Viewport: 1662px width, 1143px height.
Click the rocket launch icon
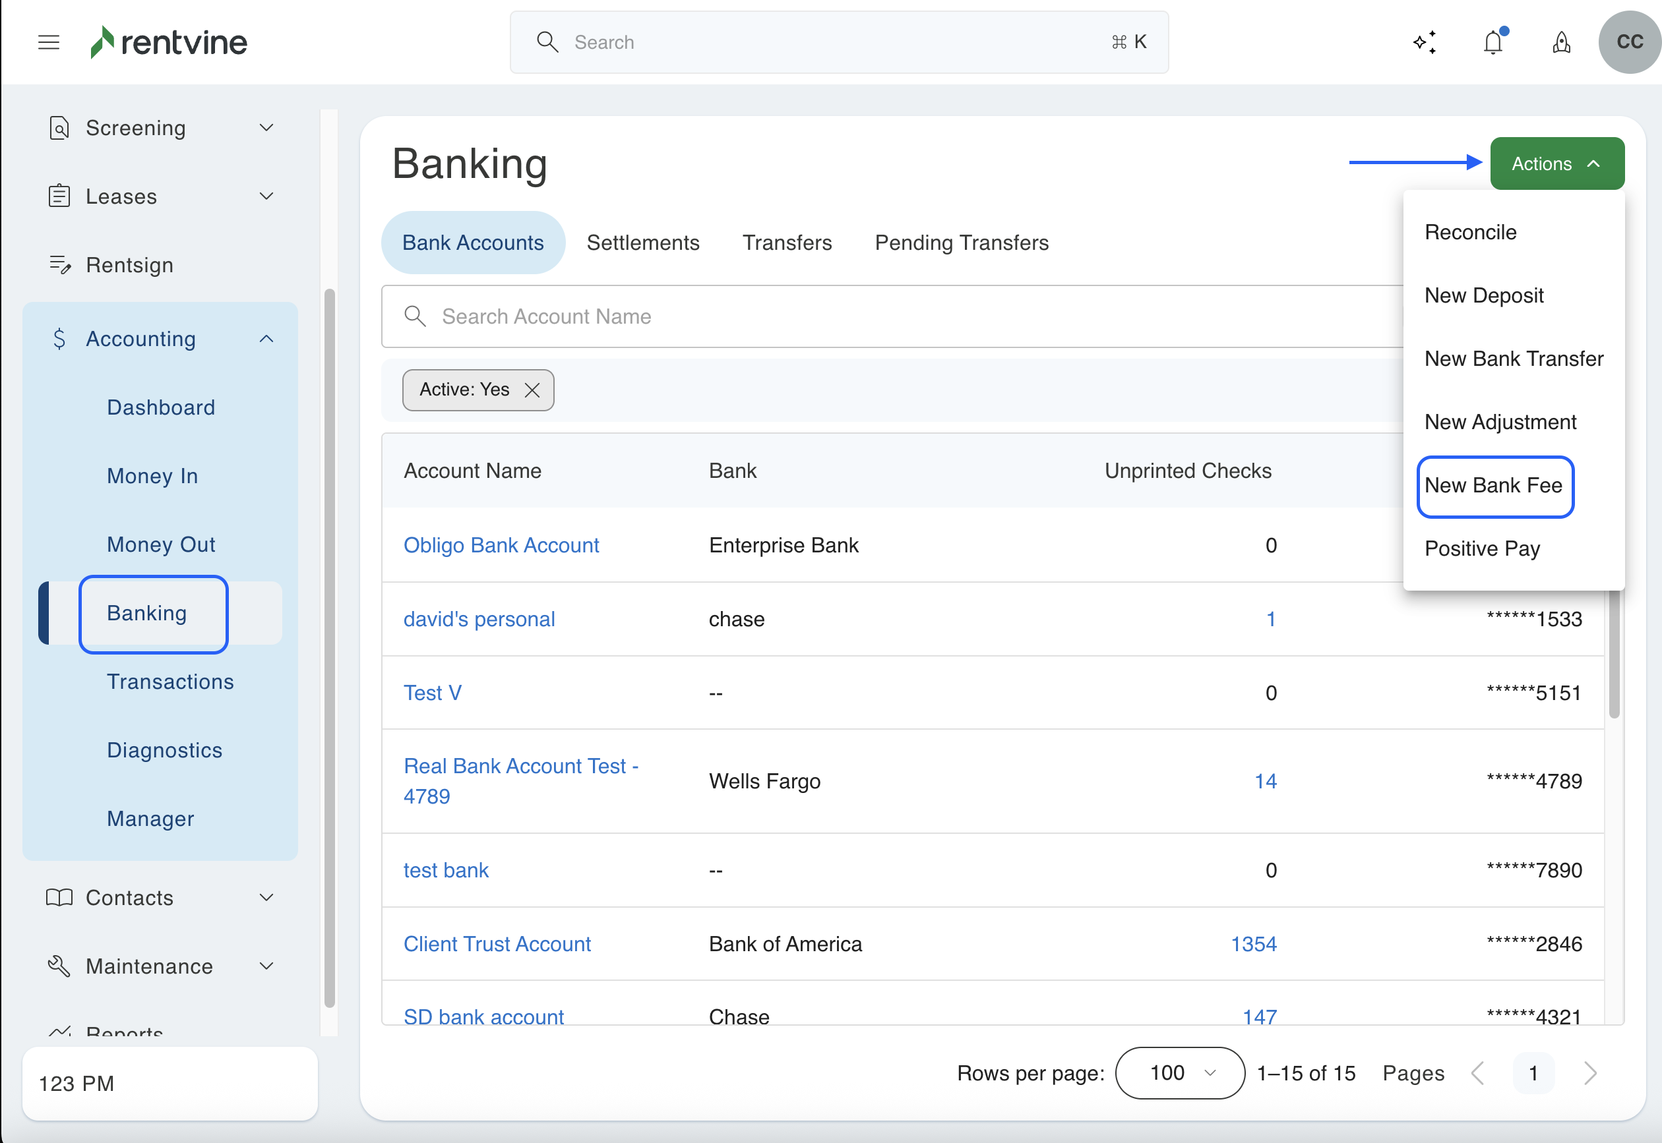tap(1562, 42)
